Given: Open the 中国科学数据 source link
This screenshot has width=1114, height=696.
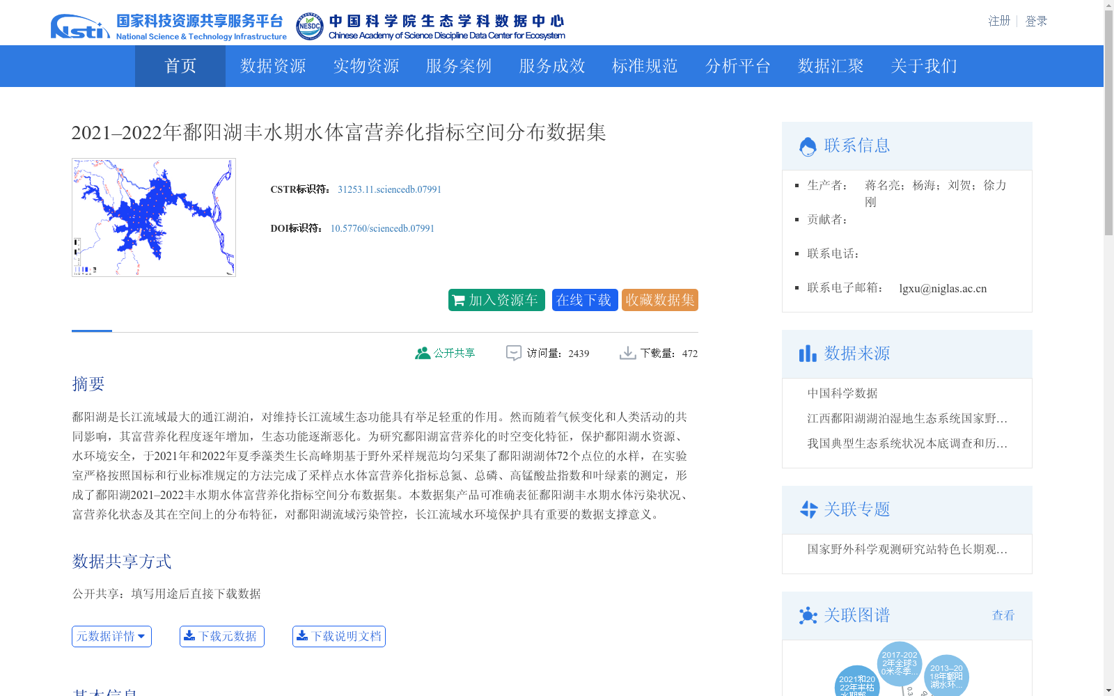Looking at the screenshot, I should click(x=842, y=393).
